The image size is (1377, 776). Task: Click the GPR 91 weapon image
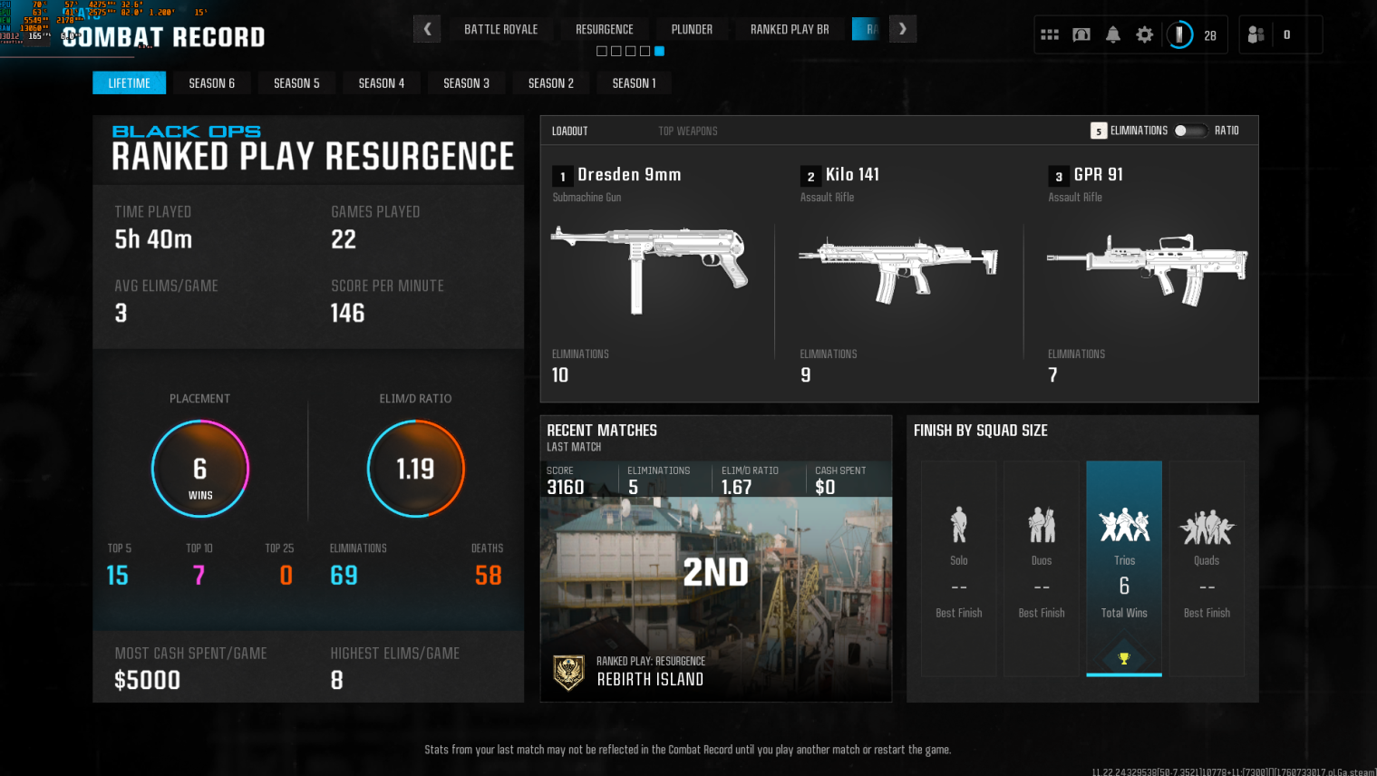click(x=1147, y=269)
